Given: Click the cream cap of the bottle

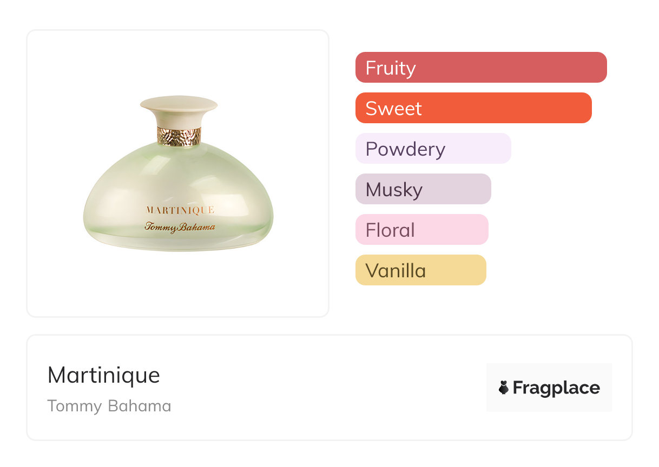Looking at the screenshot, I should point(179,110).
